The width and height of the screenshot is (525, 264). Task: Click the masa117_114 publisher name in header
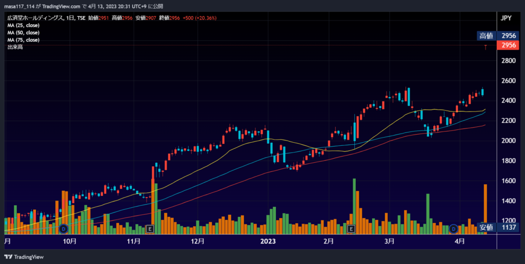[x=19, y=7]
